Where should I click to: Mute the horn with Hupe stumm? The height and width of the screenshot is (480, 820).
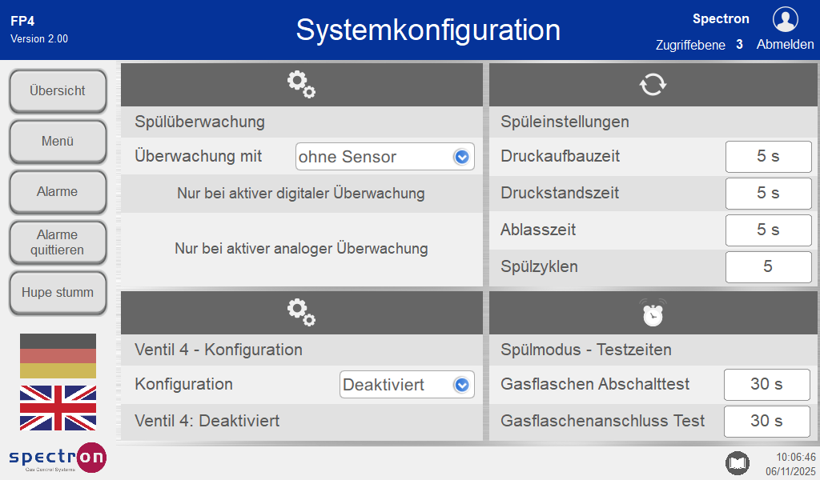(x=58, y=293)
